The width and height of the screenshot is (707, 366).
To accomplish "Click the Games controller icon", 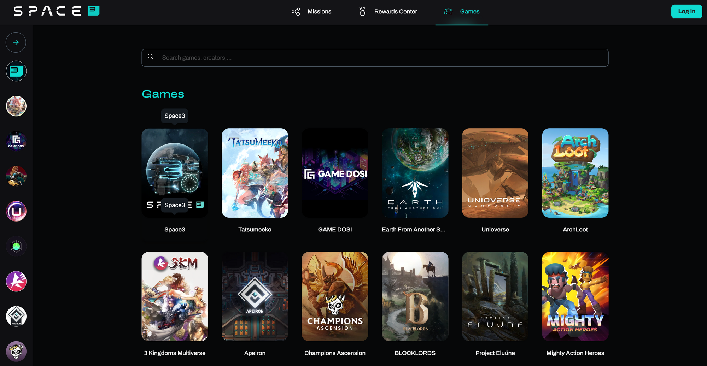I will coord(448,12).
